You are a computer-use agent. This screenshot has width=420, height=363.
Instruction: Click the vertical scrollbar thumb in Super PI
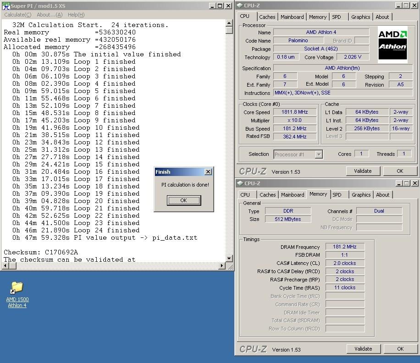pyautogui.click(x=229, y=30)
